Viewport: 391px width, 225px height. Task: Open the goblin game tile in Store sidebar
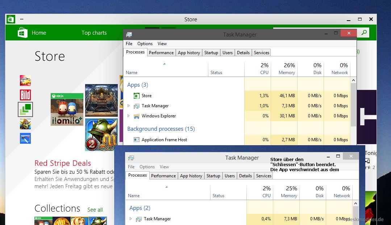click(25, 124)
